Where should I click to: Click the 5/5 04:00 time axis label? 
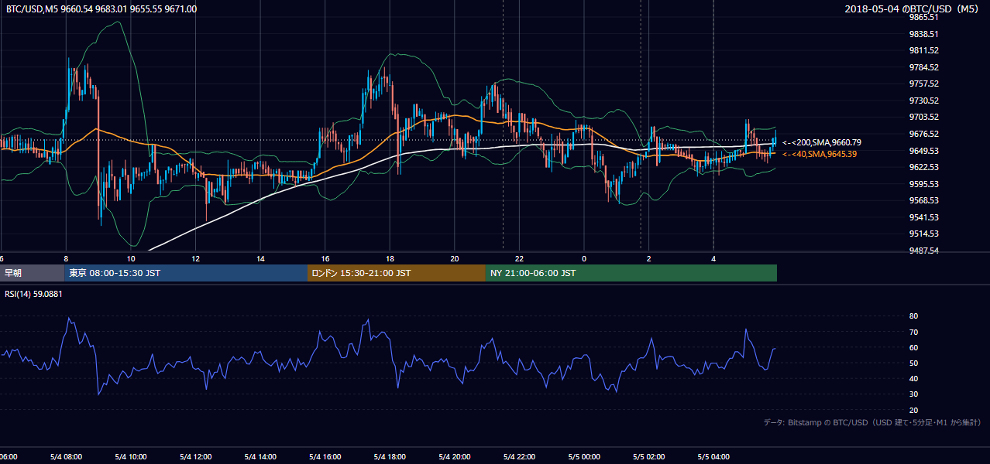713,457
